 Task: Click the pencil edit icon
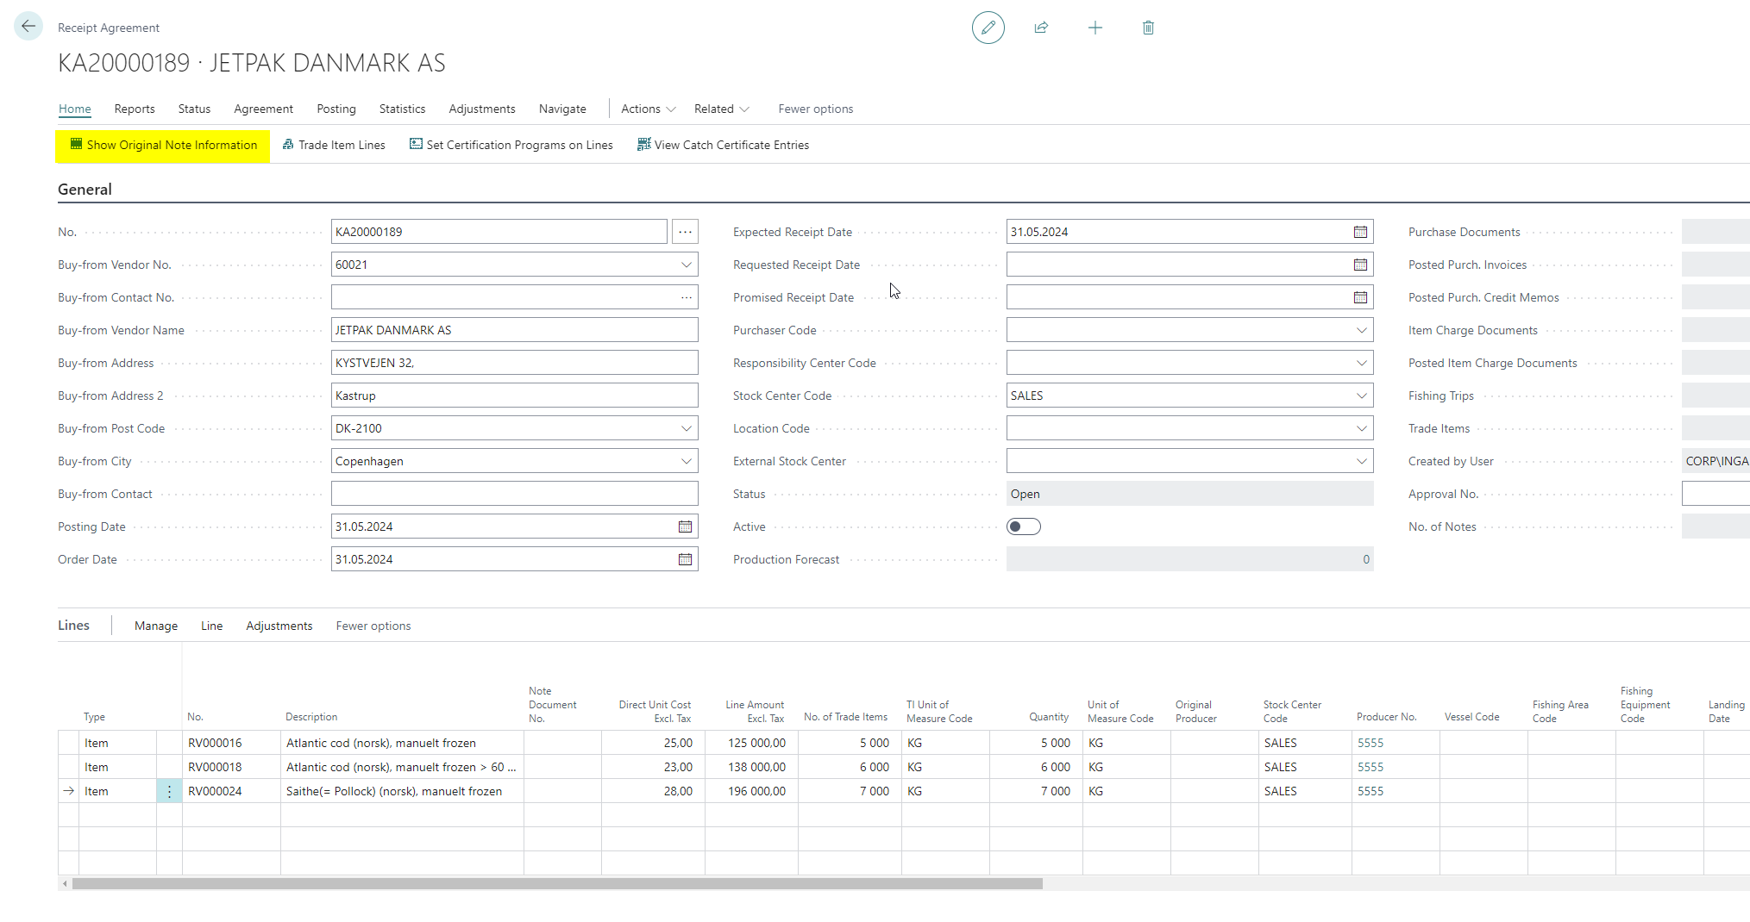[988, 28]
